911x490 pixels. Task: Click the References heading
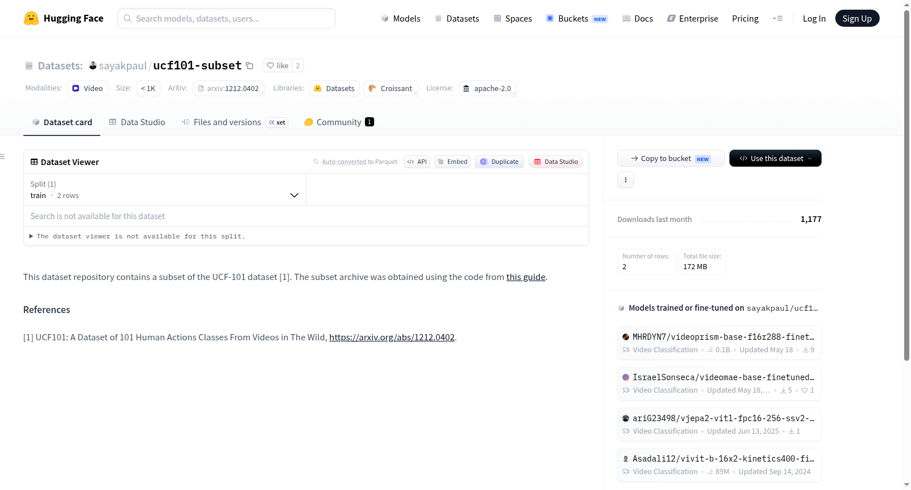tap(47, 310)
